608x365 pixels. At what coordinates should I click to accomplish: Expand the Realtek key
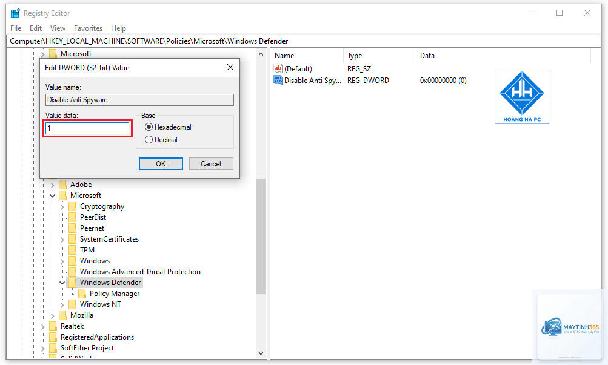[42, 326]
